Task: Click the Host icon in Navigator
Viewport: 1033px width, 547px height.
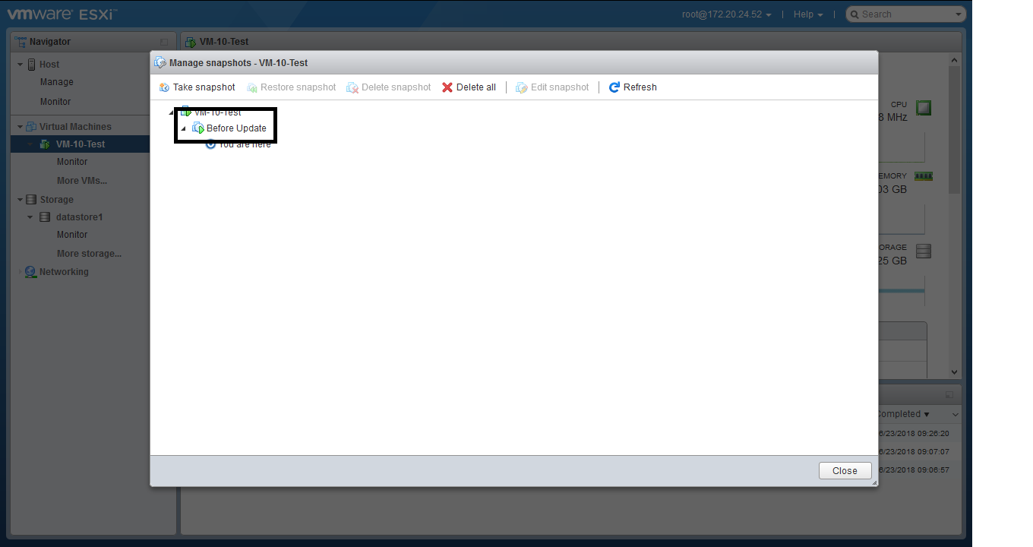Action: (32, 65)
